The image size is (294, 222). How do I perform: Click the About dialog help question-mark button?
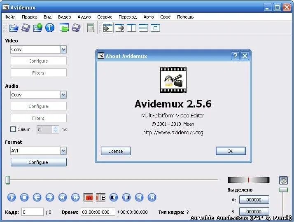[x=235, y=56]
